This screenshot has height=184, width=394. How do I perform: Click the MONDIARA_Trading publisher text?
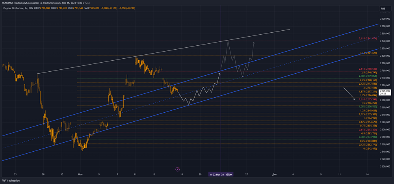(13, 2)
